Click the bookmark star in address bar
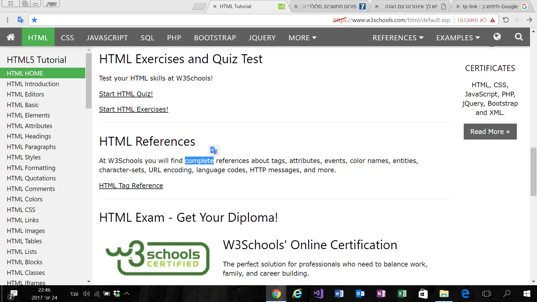537x302 pixels. (x=34, y=20)
